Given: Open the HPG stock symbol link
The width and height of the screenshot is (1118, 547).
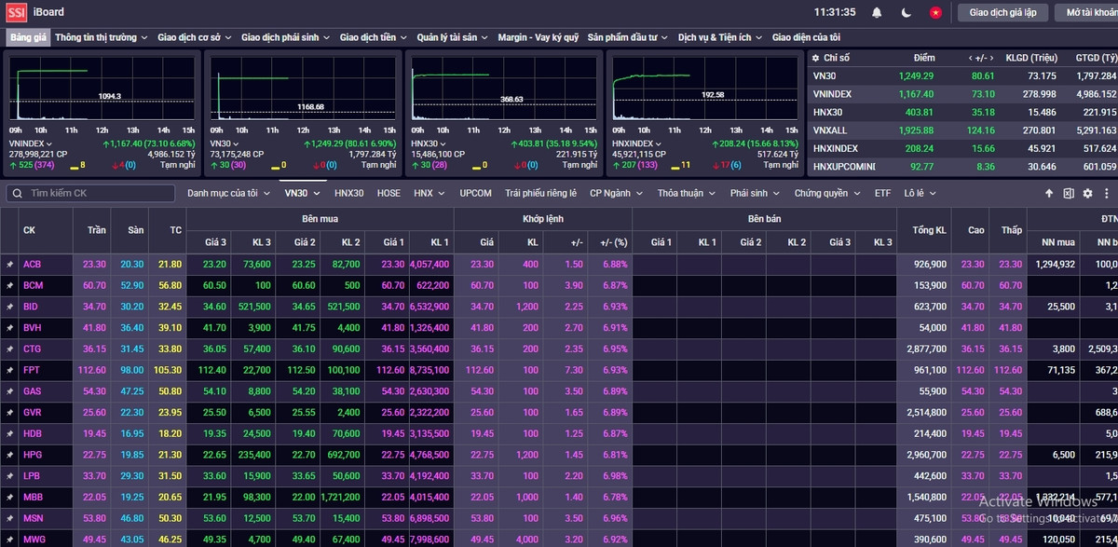Looking at the screenshot, I should (33, 455).
